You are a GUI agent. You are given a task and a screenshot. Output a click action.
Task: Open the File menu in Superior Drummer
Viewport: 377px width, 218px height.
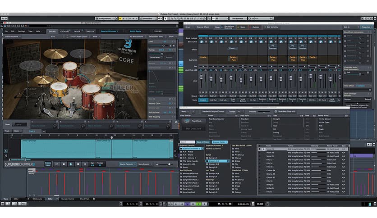tap(6, 32)
